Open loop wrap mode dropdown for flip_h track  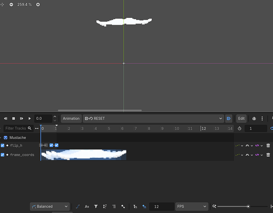click(x=259, y=146)
